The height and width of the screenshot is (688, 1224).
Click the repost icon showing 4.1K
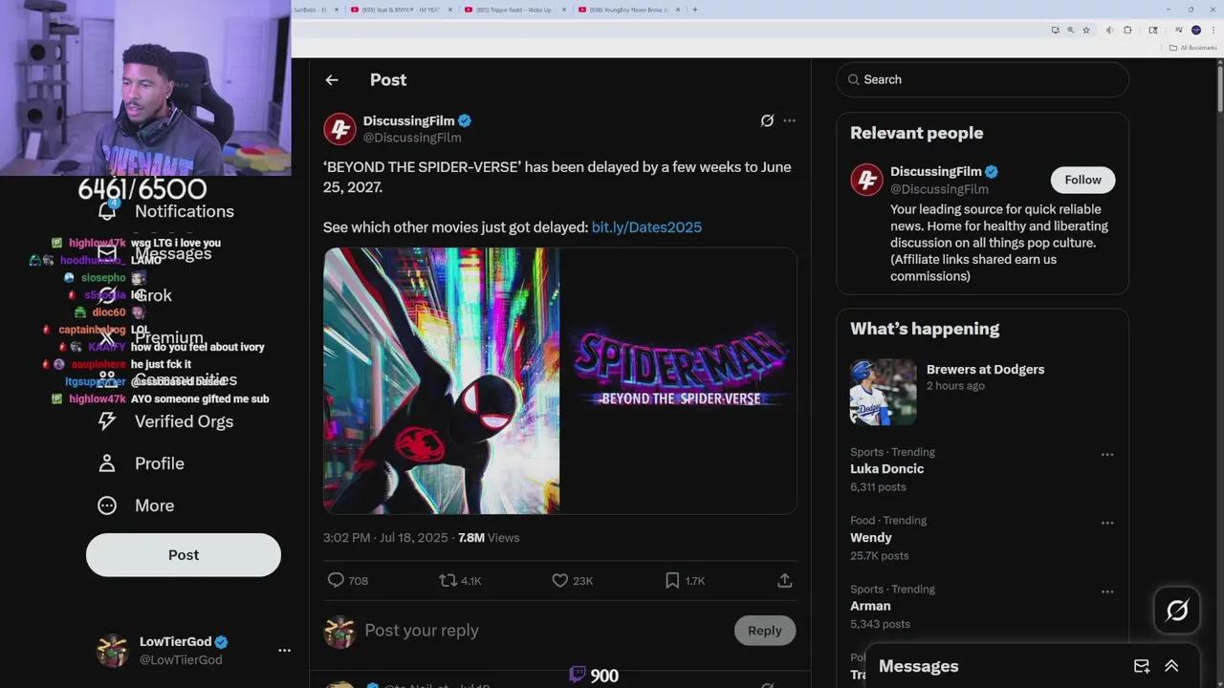(448, 580)
